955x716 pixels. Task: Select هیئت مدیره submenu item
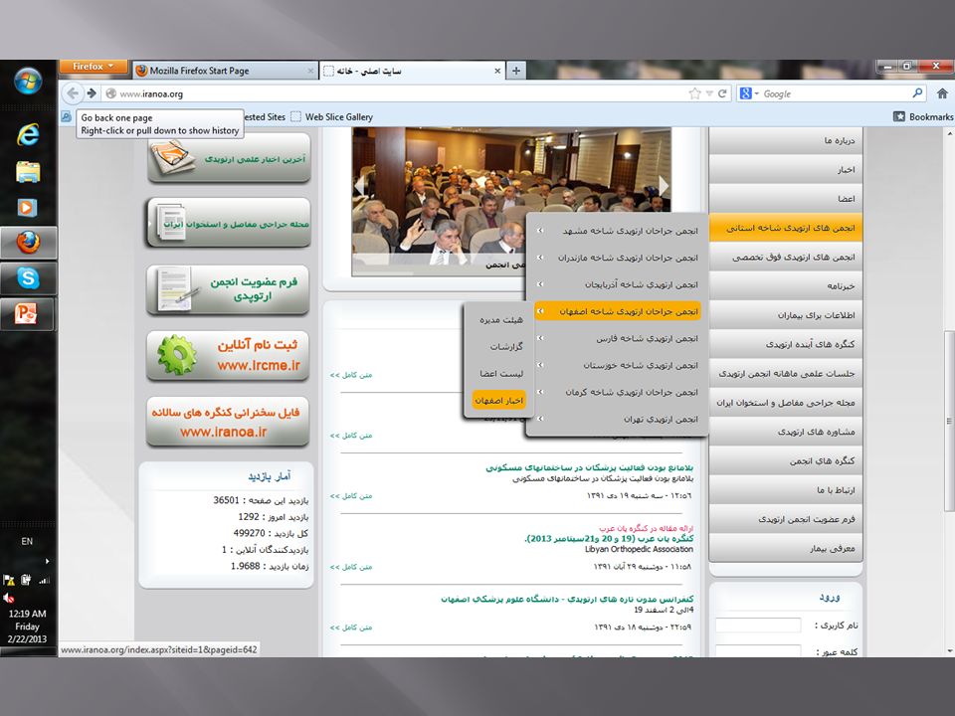coord(500,319)
